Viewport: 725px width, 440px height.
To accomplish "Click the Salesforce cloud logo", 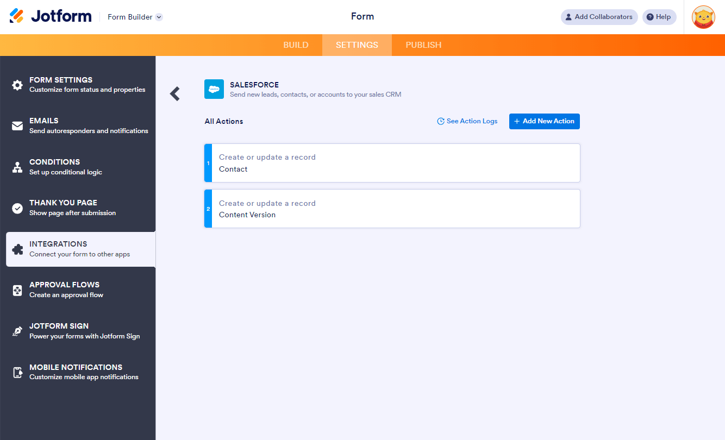I will [x=214, y=89].
